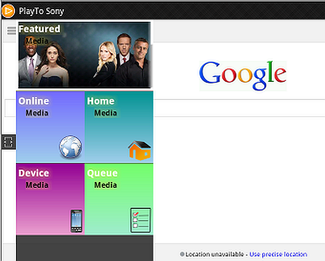The width and height of the screenshot is (325, 261).
Task: Click the smartphone icon in Device Media
Action: click(76, 221)
